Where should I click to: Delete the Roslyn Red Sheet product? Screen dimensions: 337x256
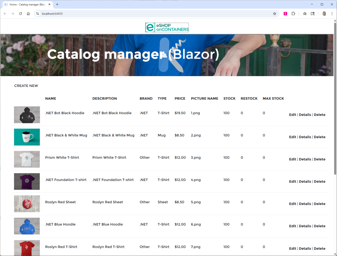(x=320, y=204)
